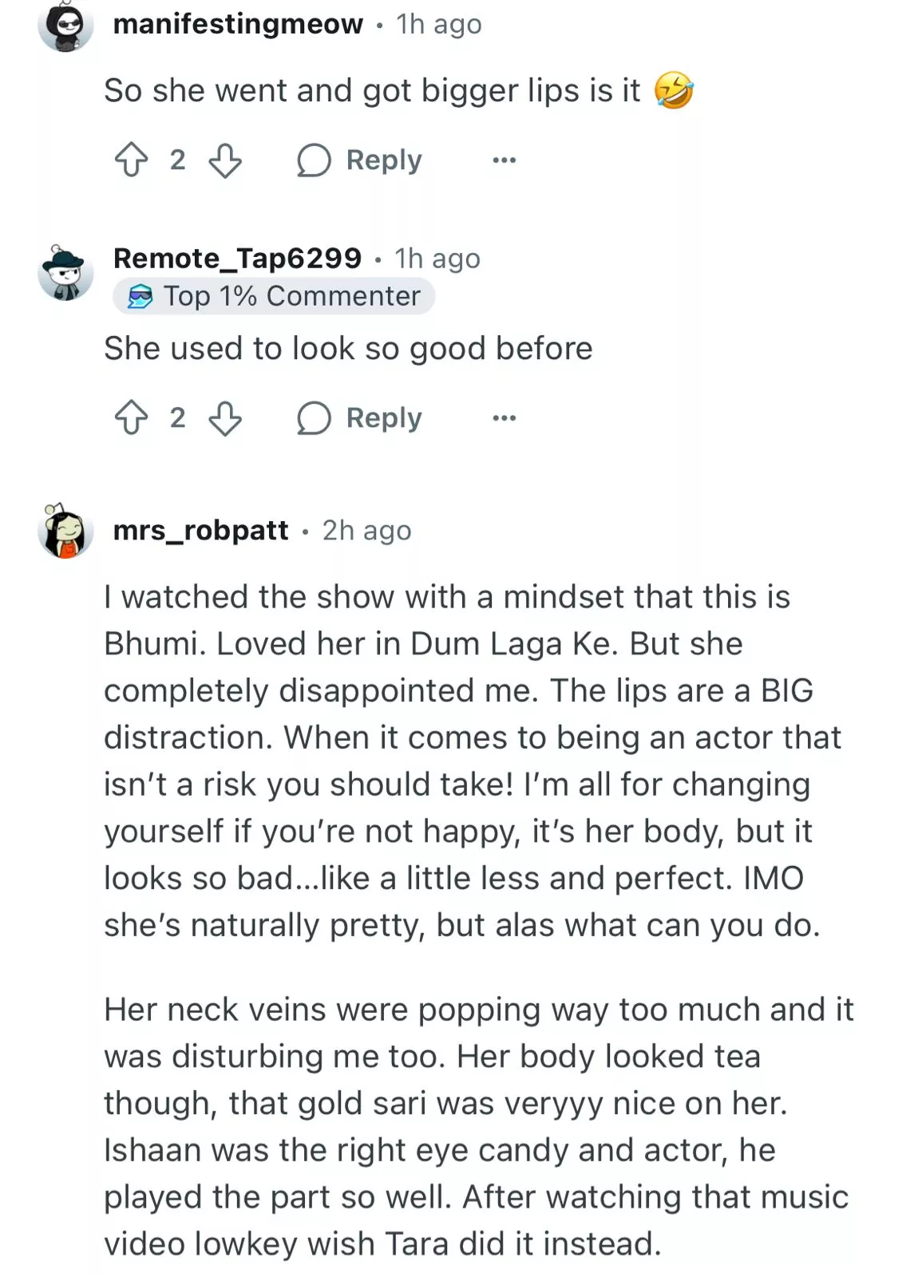Upvote Remote_Tap6299's comment
The width and height of the screenshot is (922, 1277).
132,417
